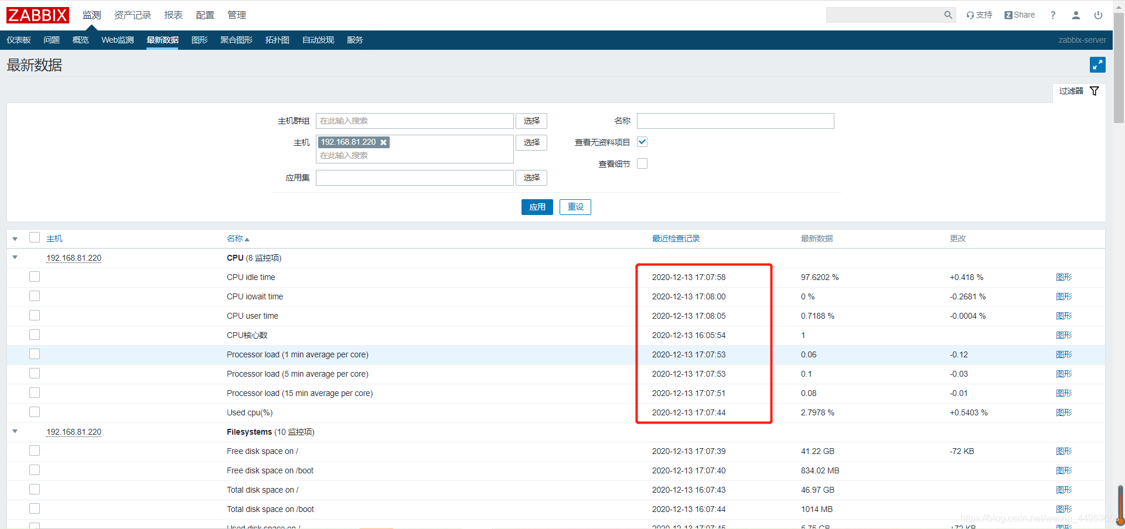Image resolution: width=1125 pixels, height=529 pixels.
Task: Click 选择 button for 主机群组
Action: 531,121
